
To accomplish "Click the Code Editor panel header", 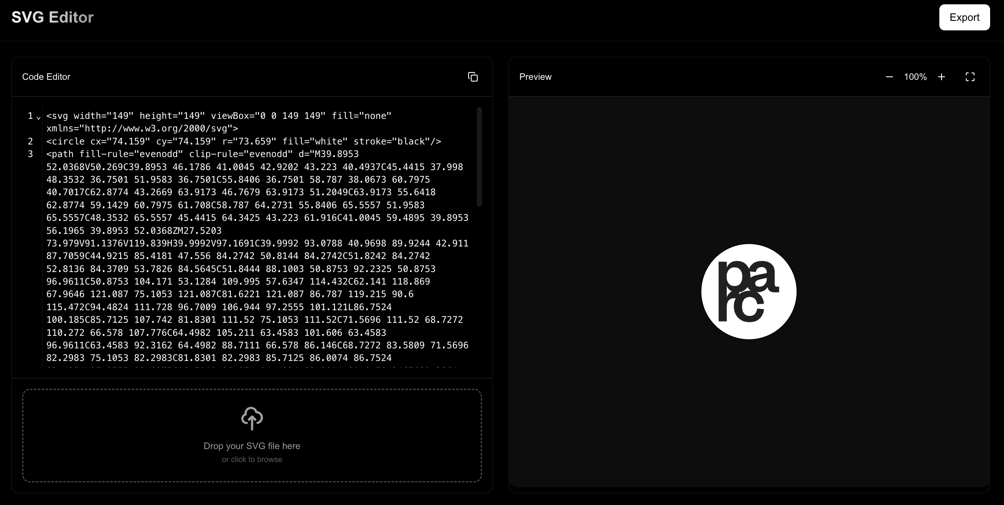I will [x=46, y=77].
